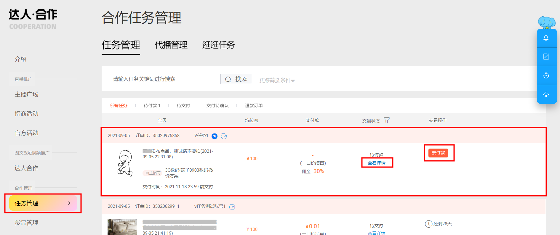Focus the task keyword search field
Screen dimensions: 560x235
click(x=165, y=79)
